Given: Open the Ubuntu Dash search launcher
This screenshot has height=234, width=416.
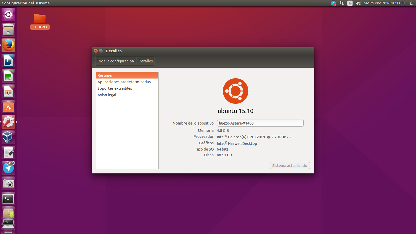Looking at the screenshot, I should click(x=8, y=15).
